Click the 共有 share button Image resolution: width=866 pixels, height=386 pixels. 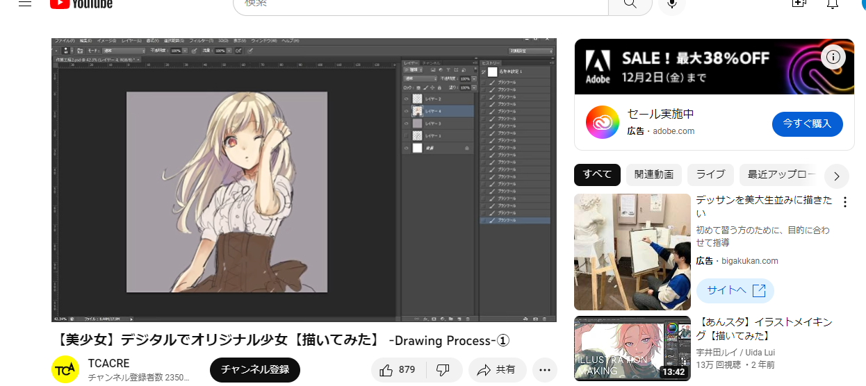[x=497, y=370]
